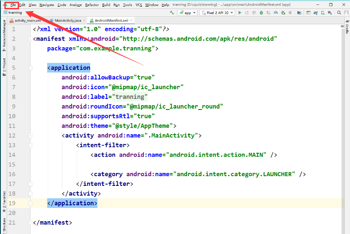Screen dimensions: 350x234
Task: Close the MainActivity.java tab
Action: pos(84,20)
